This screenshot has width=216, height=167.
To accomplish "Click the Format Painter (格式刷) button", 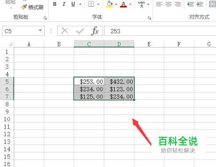I will pos(32,7).
